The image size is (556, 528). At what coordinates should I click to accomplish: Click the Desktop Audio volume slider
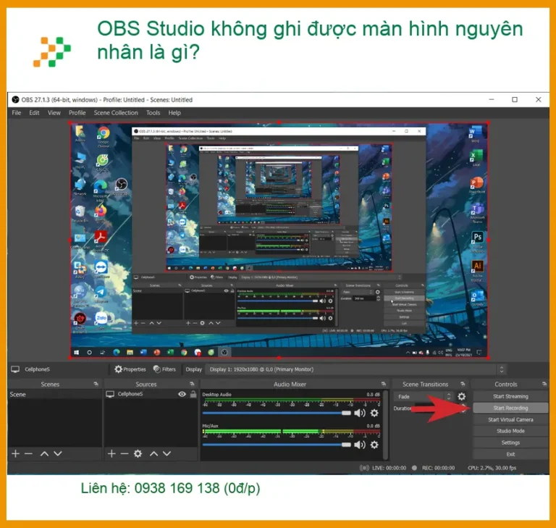pos(277,413)
